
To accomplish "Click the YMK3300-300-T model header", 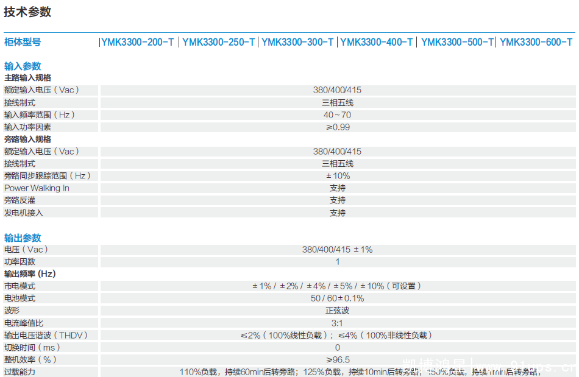I will click(x=297, y=42).
